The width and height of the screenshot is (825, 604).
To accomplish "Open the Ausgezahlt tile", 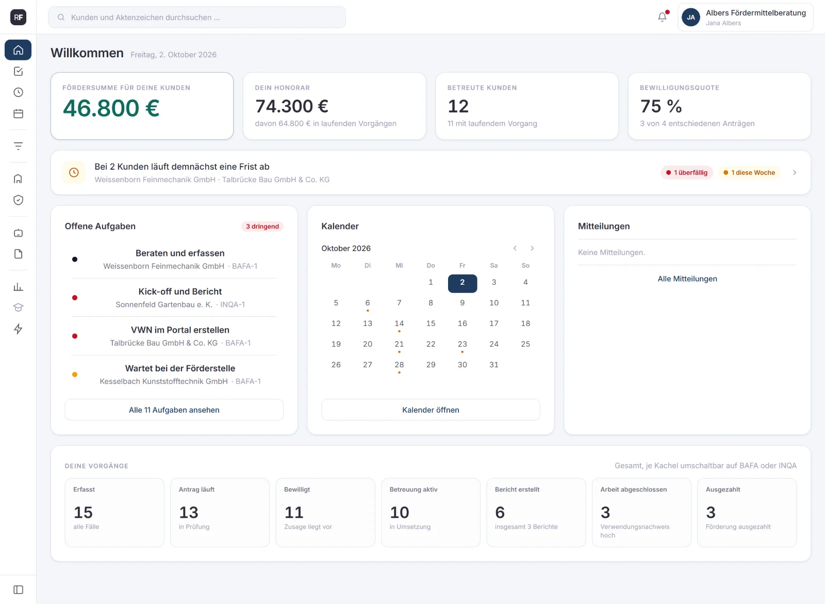I will click(x=747, y=512).
